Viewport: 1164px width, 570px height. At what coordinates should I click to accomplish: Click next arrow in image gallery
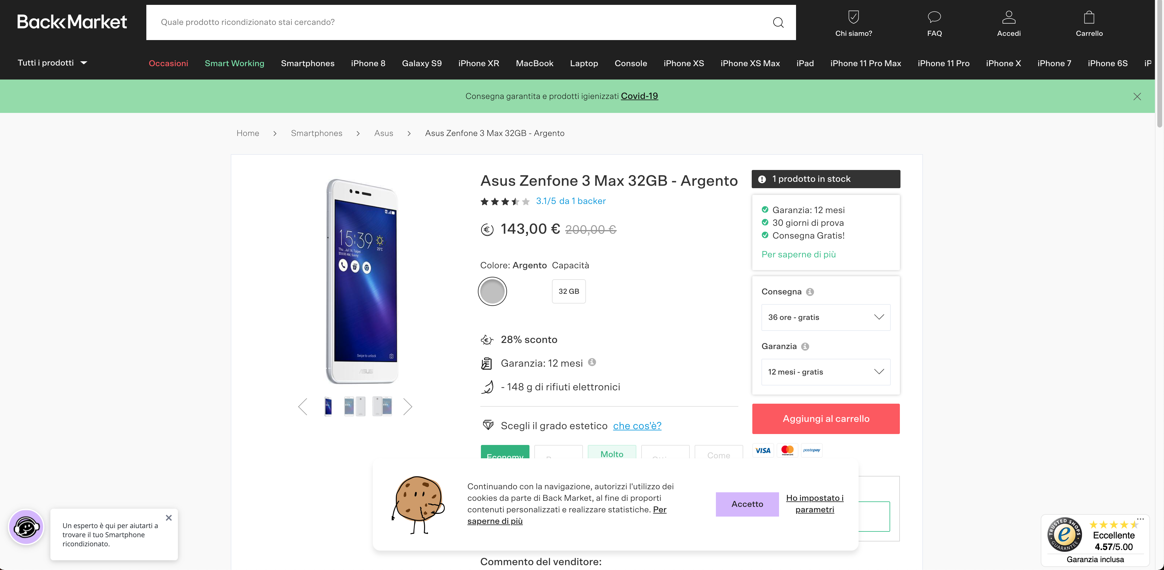(x=407, y=406)
